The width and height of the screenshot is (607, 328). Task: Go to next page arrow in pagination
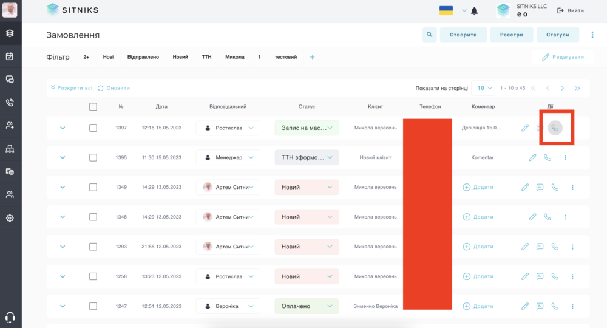click(563, 88)
